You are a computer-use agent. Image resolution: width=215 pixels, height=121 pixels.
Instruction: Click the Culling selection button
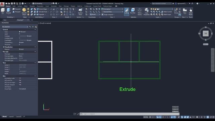pos(126,11)
